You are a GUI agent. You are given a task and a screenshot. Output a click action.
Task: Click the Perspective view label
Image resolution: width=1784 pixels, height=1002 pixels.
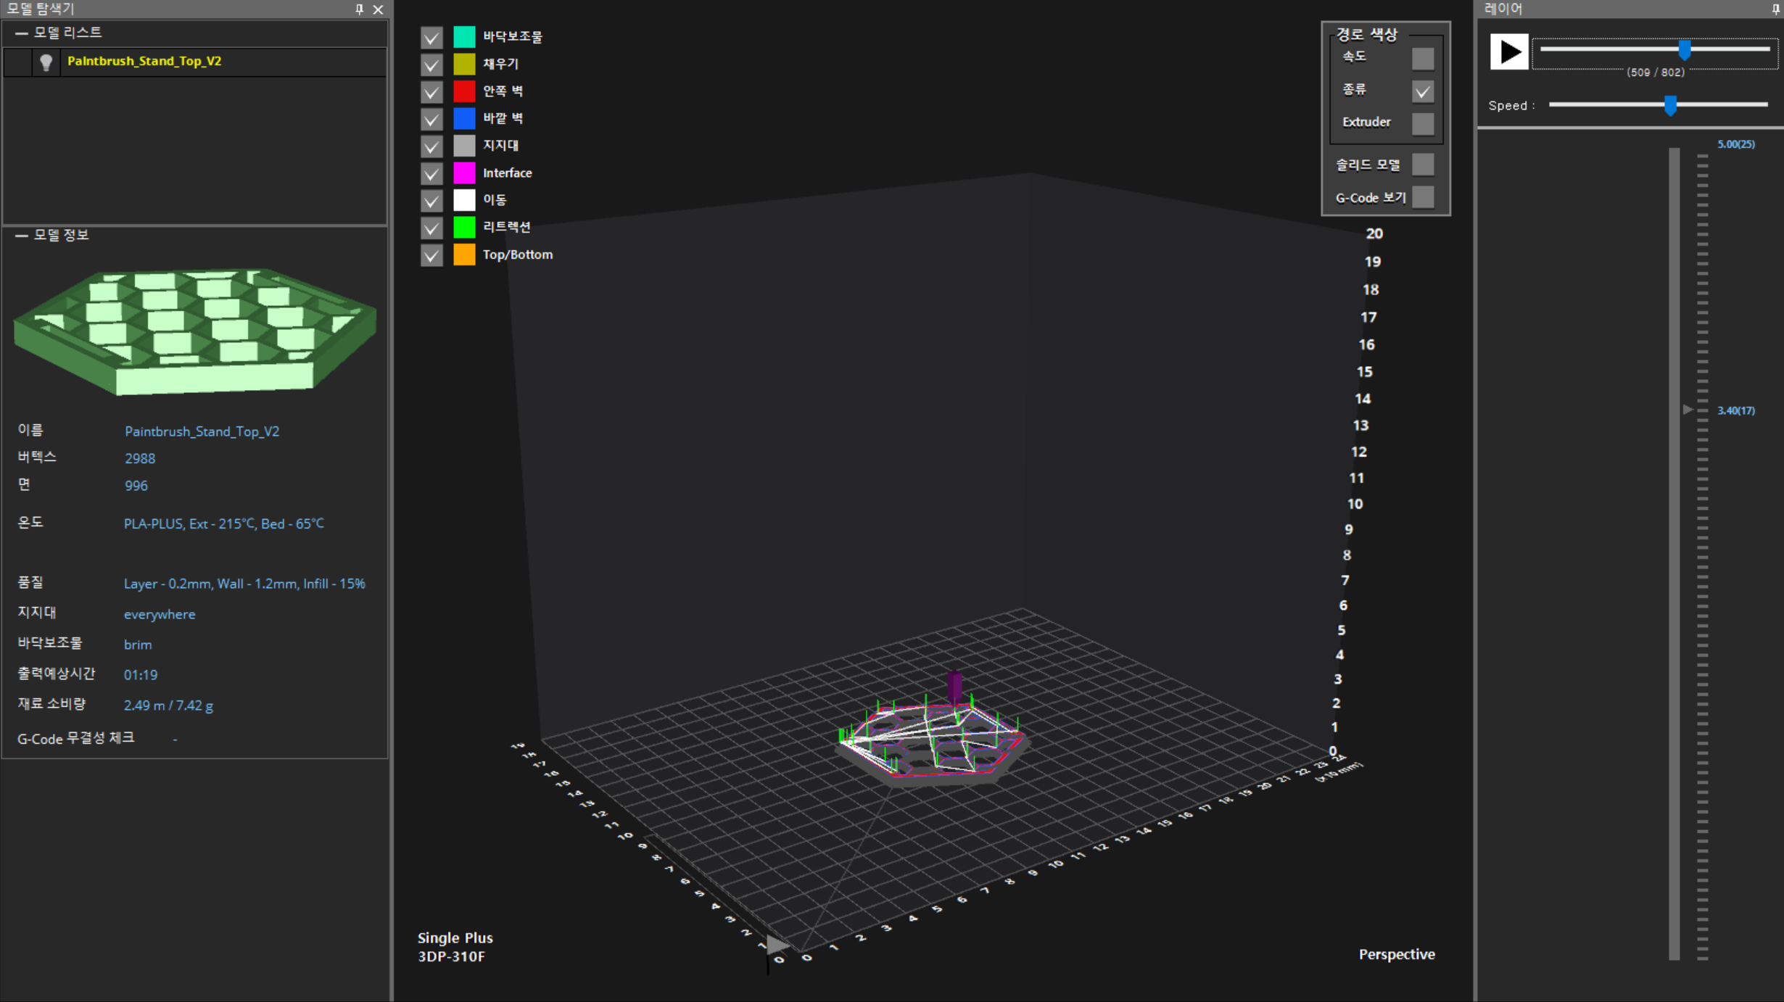pos(1397,954)
